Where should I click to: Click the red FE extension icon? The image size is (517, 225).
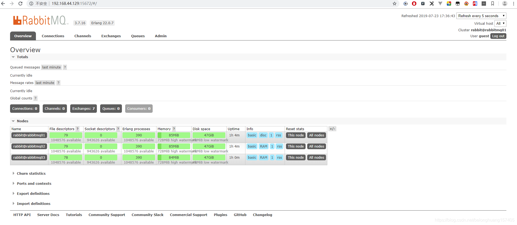click(x=475, y=4)
